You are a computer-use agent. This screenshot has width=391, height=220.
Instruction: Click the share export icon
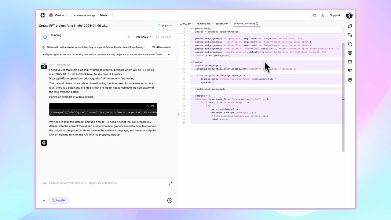coord(322,15)
